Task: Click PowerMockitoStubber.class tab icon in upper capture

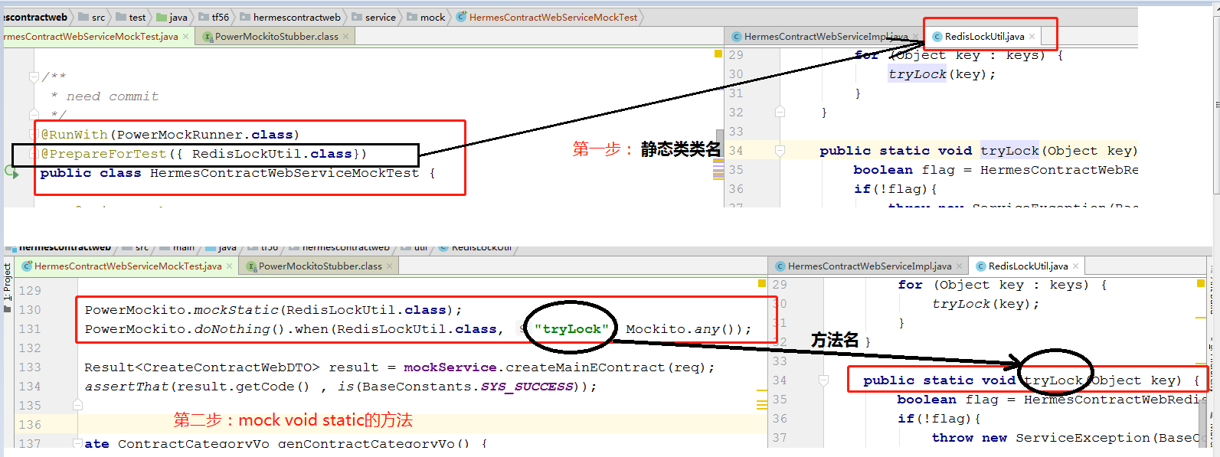Action: pos(208,36)
